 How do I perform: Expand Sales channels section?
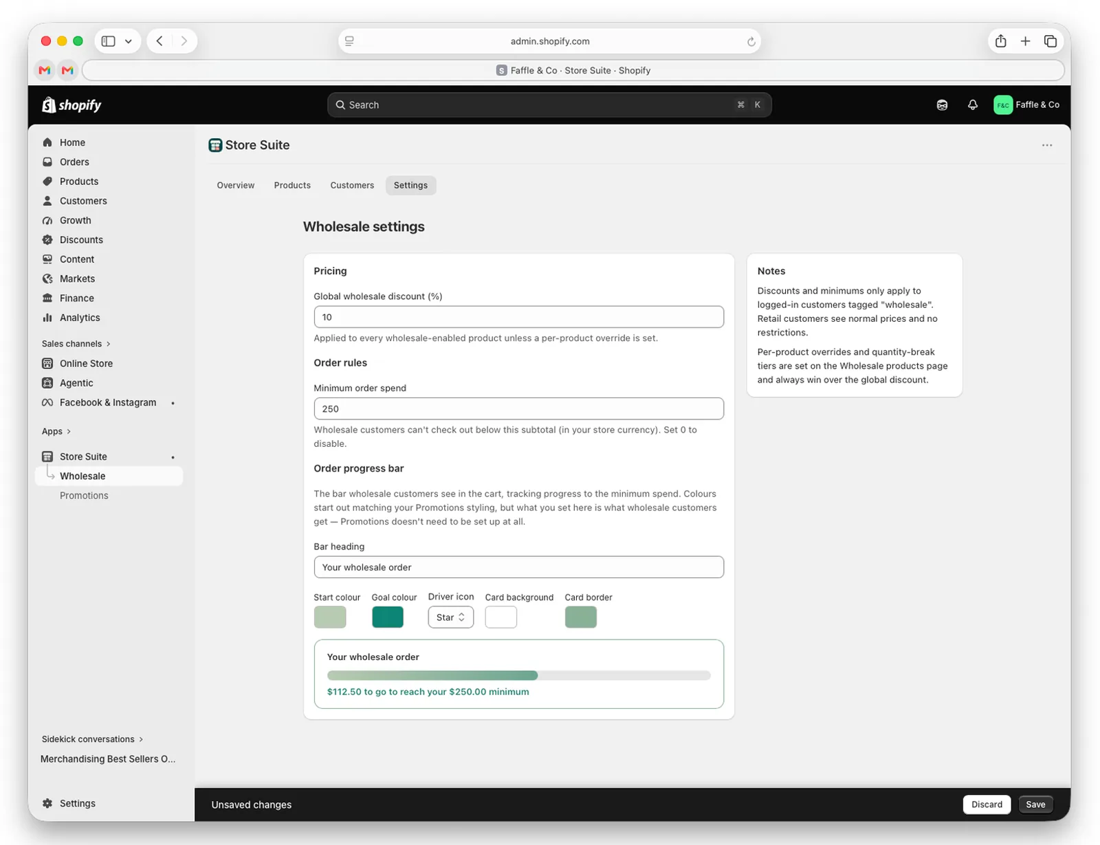coord(76,344)
